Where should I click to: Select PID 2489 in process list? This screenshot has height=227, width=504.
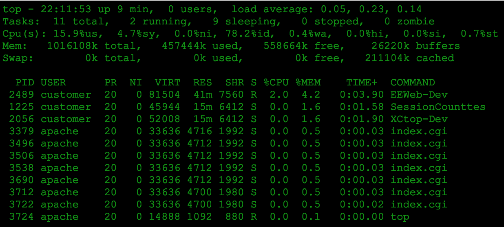[x=22, y=94]
